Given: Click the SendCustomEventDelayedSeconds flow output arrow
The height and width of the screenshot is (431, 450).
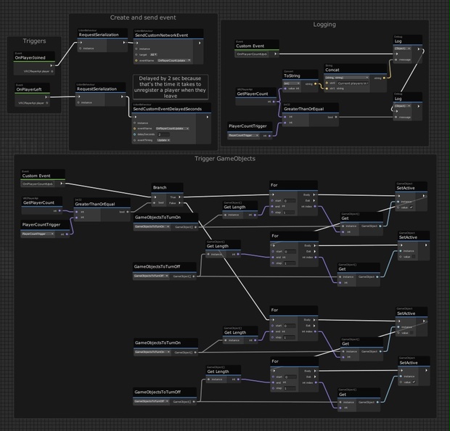Looking at the screenshot, I should (x=207, y=117).
